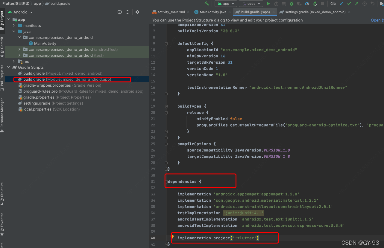Click the locate target icon in Project panel

tap(120, 12)
